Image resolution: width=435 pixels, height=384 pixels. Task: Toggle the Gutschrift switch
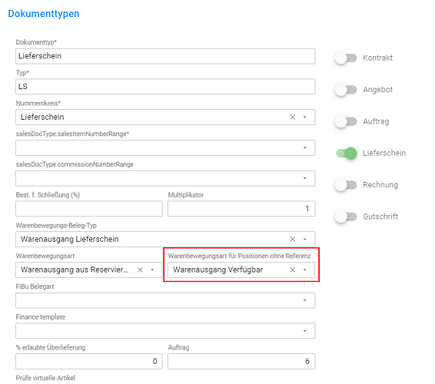click(x=346, y=217)
